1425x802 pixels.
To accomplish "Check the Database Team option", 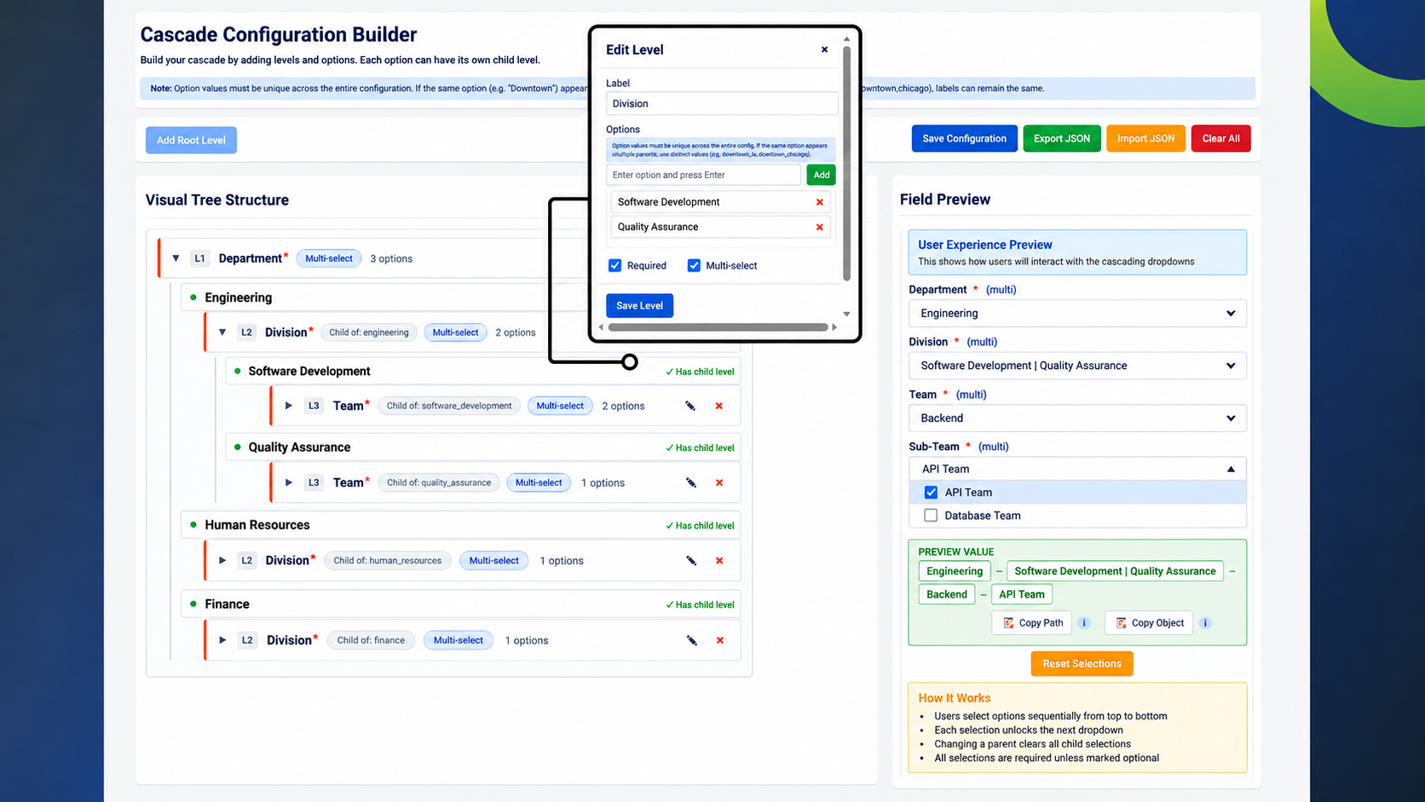I will (931, 516).
